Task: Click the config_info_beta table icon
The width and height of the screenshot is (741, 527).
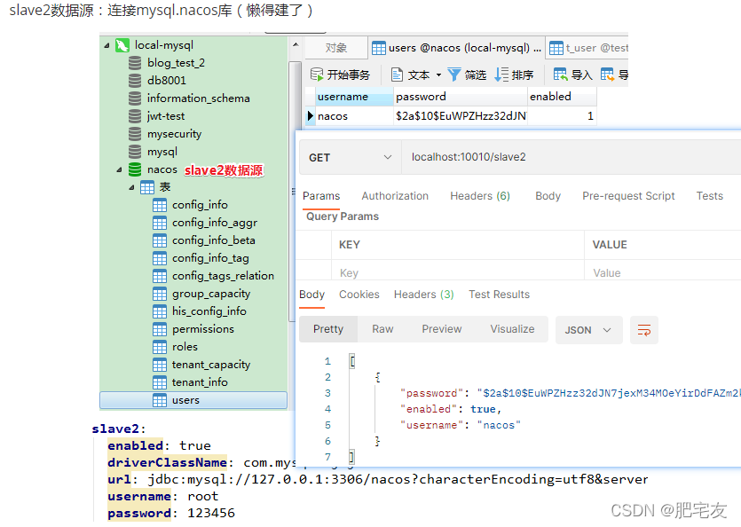Action: tap(160, 240)
